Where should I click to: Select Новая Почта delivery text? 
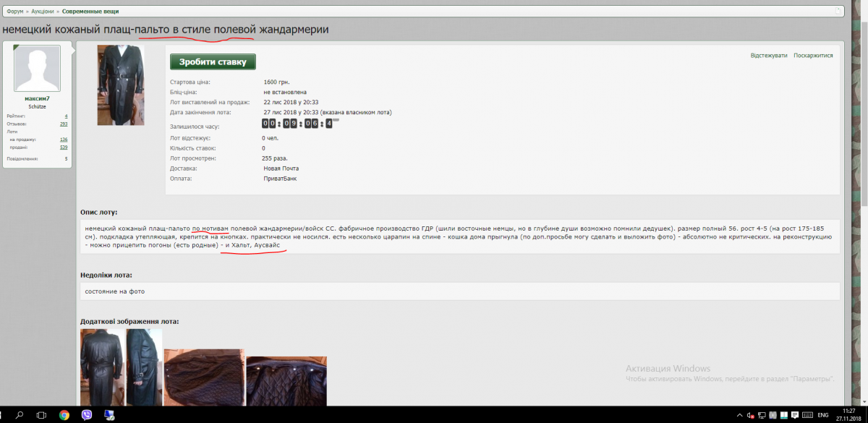282,168
